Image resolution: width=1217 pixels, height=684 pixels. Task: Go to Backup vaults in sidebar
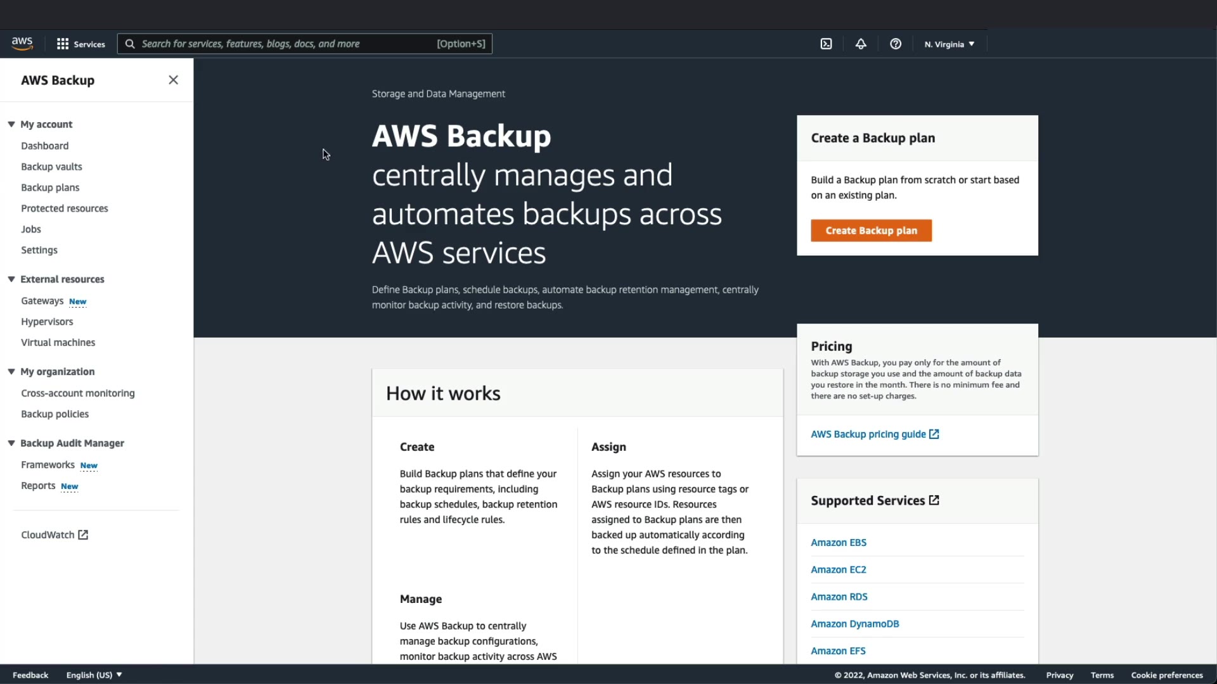pyautogui.click(x=51, y=167)
